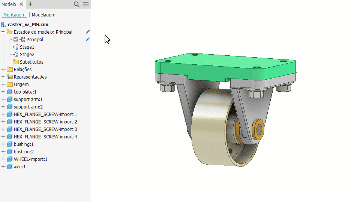Toggle the Principal model state checkbox

click(x=16, y=39)
